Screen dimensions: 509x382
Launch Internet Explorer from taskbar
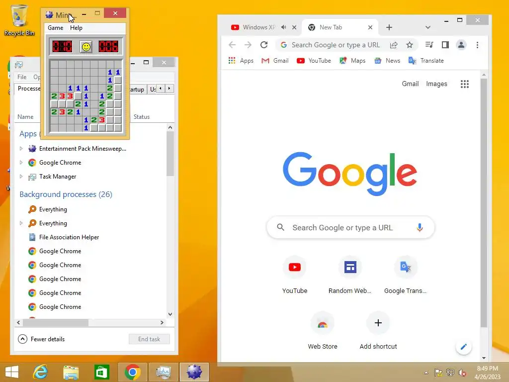41,372
